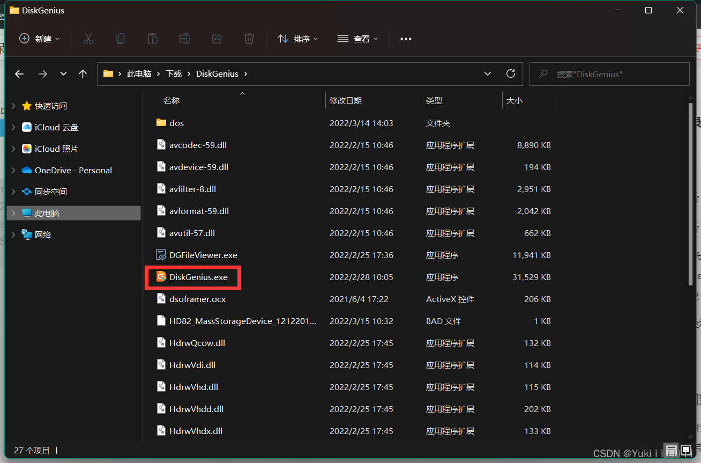Screen dimensions: 701x463
Task: Click the Share icon in toolbar
Action: (217, 39)
